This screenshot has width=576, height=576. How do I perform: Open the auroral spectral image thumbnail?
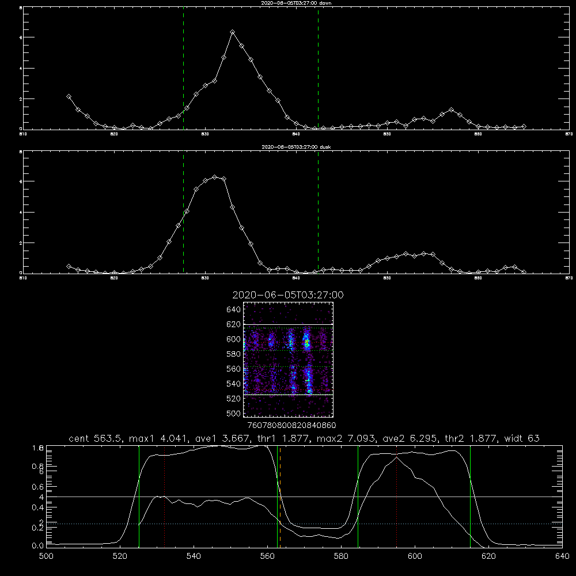289,359
